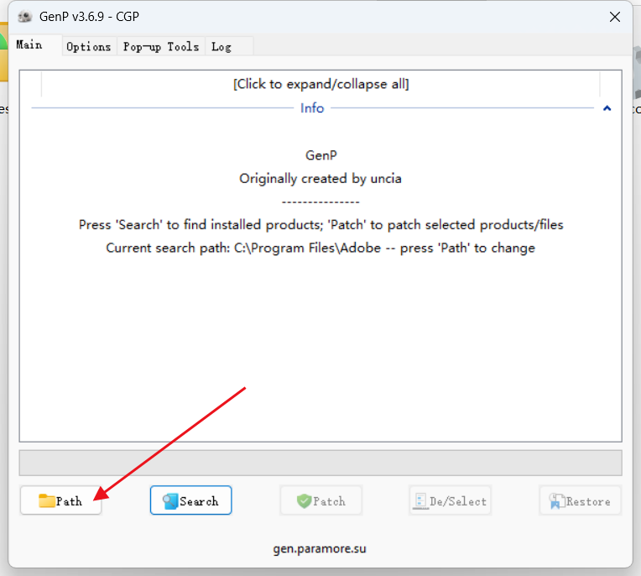Click the GenP app icon in title bar
The image size is (641, 576).
point(25,17)
